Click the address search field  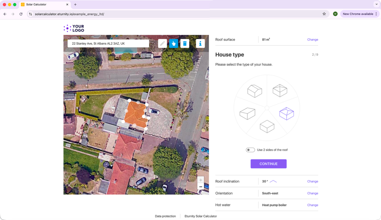pyautogui.click(x=108, y=43)
